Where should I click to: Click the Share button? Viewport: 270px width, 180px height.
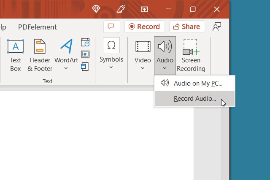click(187, 27)
